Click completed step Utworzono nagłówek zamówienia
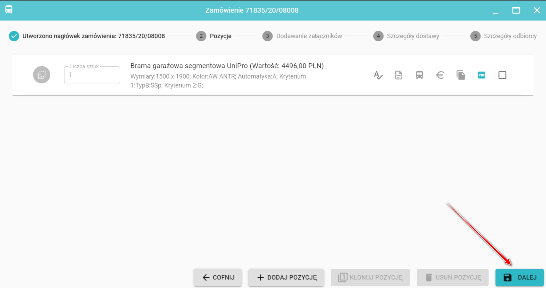 click(x=87, y=36)
